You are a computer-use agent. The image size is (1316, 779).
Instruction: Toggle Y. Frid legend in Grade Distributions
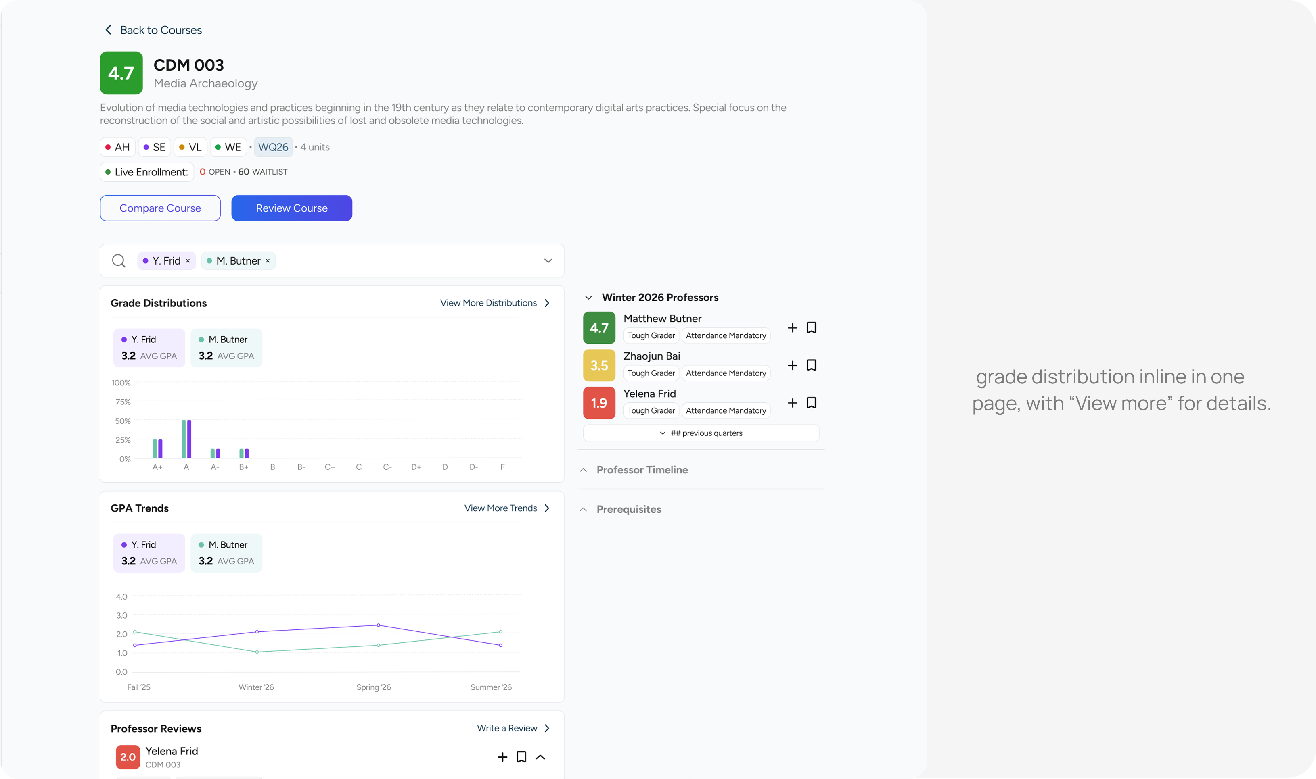pos(149,348)
